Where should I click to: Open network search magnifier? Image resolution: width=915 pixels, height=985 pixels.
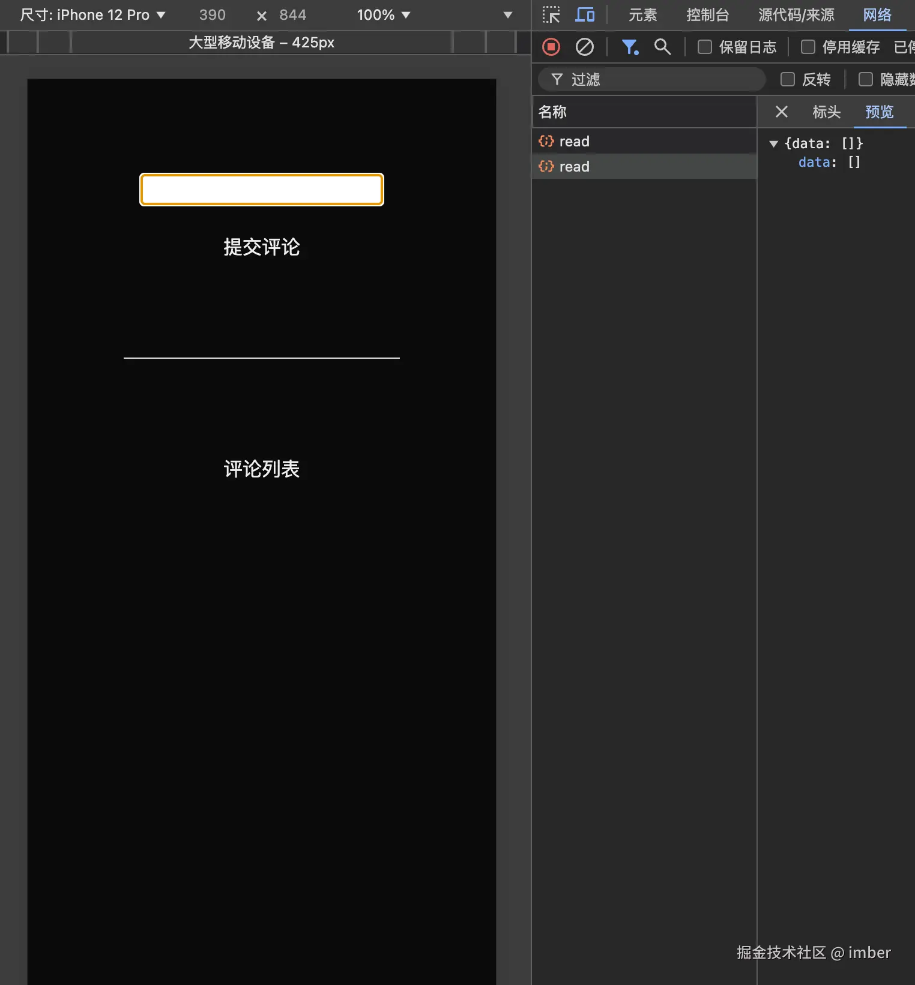(x=662, y=47)
